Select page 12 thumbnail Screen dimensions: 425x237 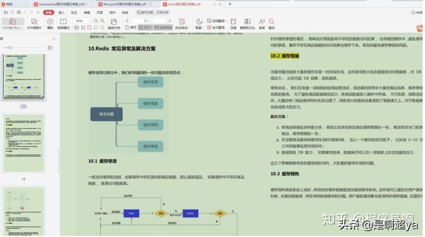pos(24,143)
